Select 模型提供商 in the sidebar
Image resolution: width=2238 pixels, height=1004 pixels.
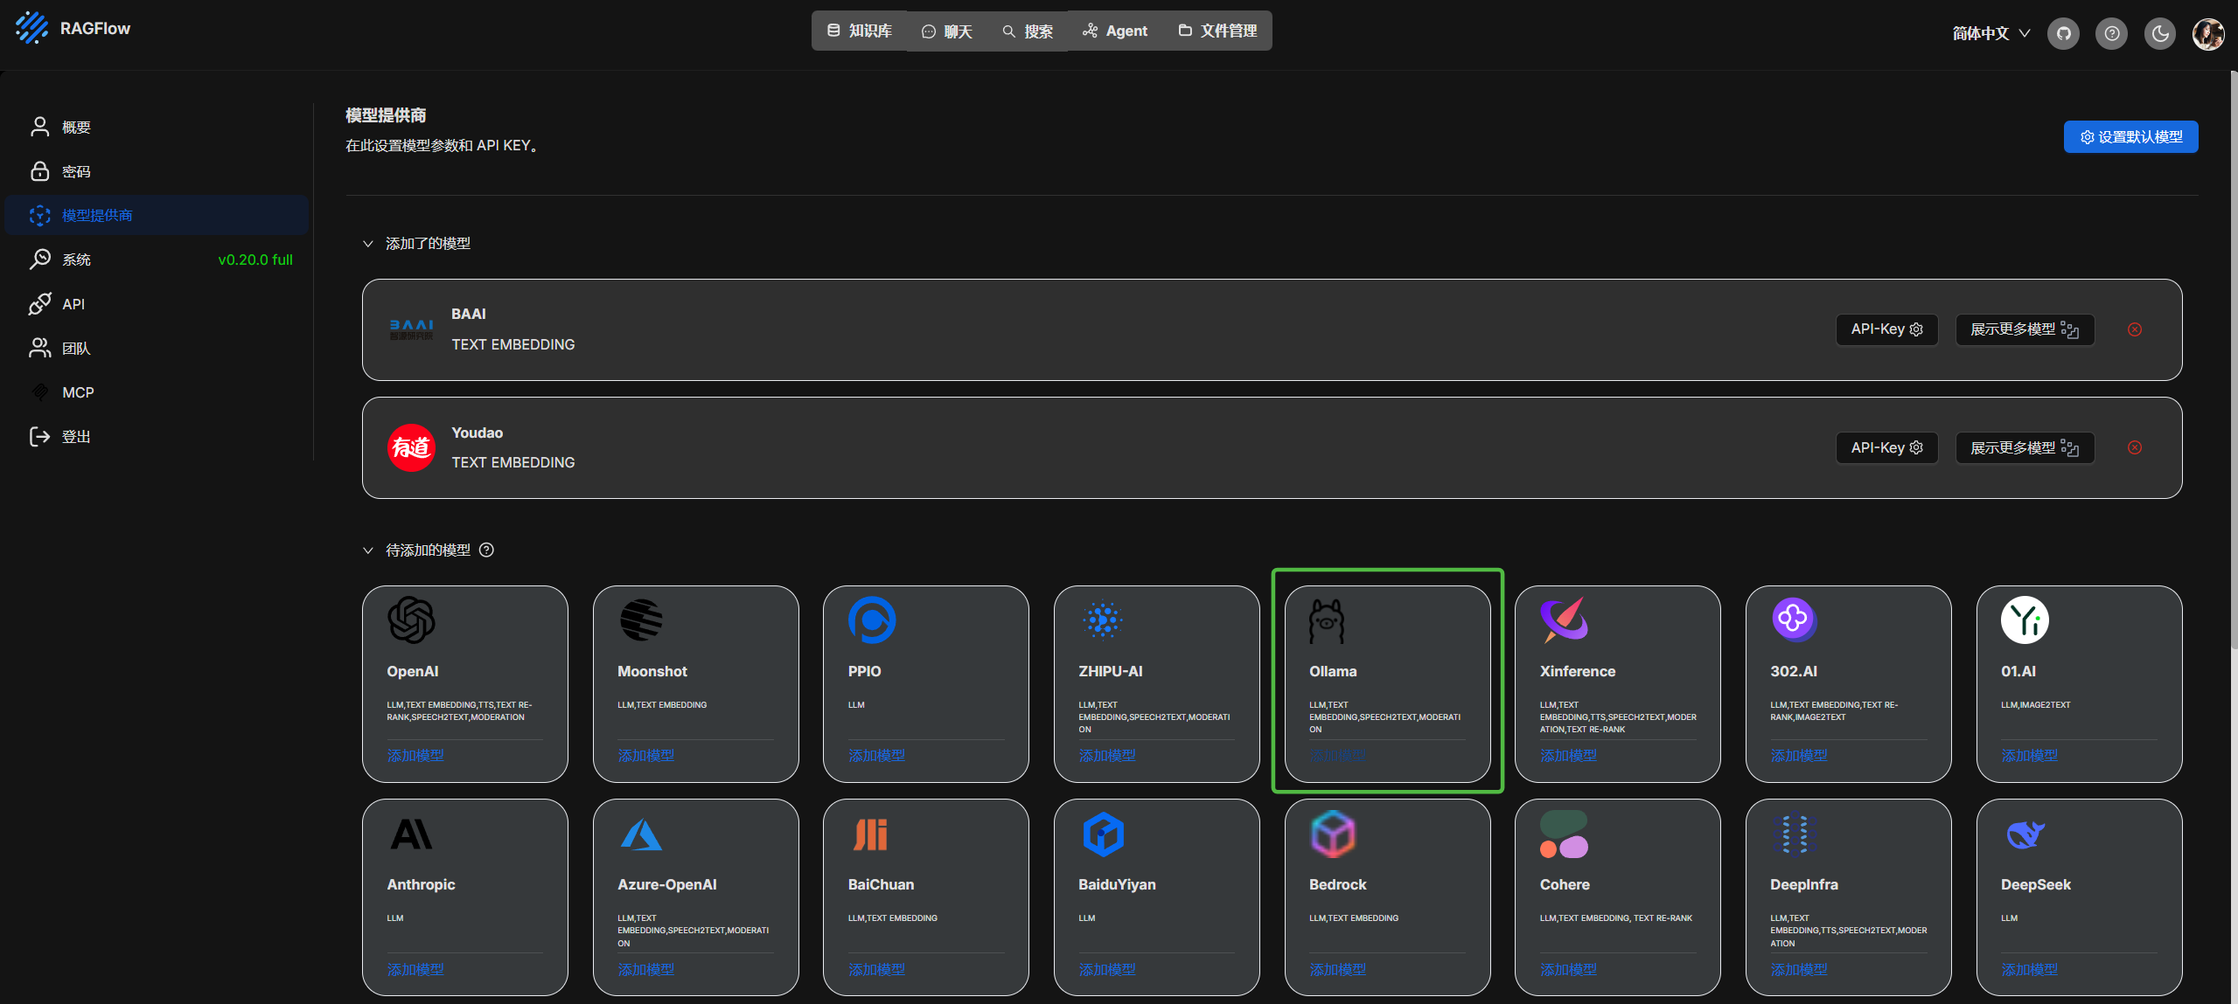click(x=157, y=215)
